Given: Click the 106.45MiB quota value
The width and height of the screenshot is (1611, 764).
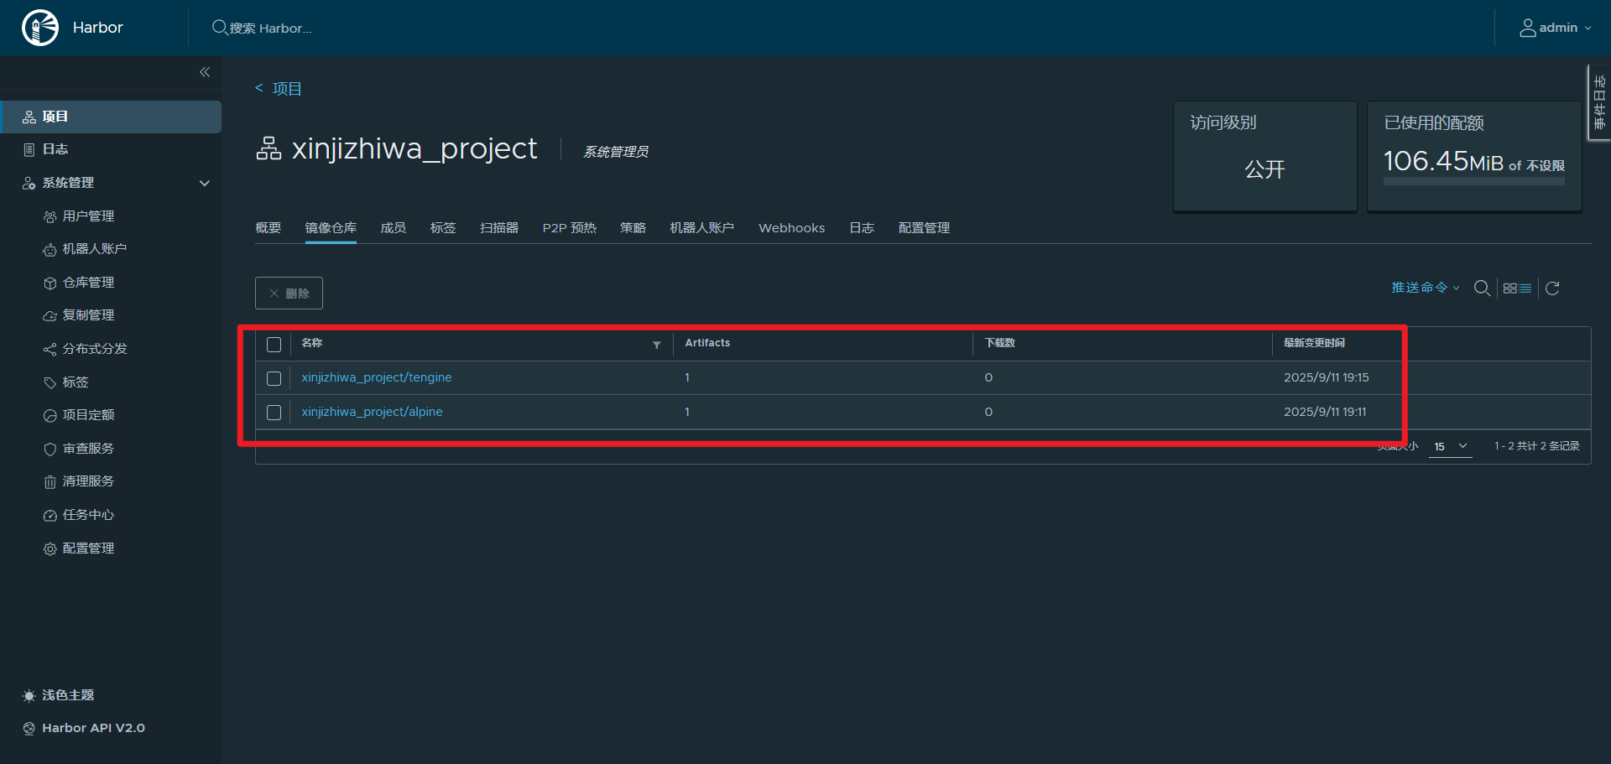Looking at the screenshot, I should [1443, 161].
